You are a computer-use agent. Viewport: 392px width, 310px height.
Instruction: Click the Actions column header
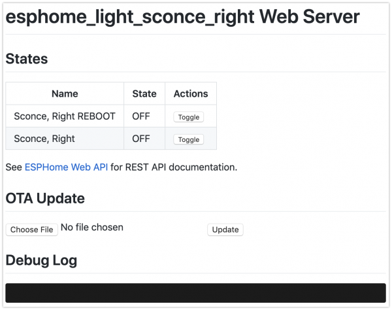pos(191,94)
